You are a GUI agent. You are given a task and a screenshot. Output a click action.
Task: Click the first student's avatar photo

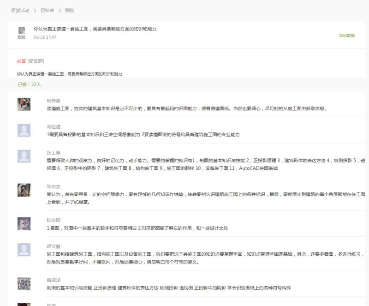pos(24,104)
